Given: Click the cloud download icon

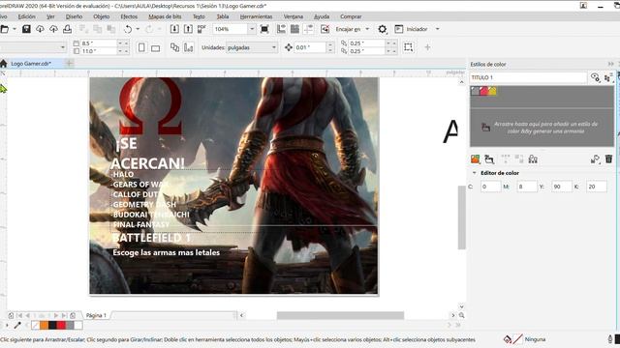Looking at the screenshot, I should [40, 29].
